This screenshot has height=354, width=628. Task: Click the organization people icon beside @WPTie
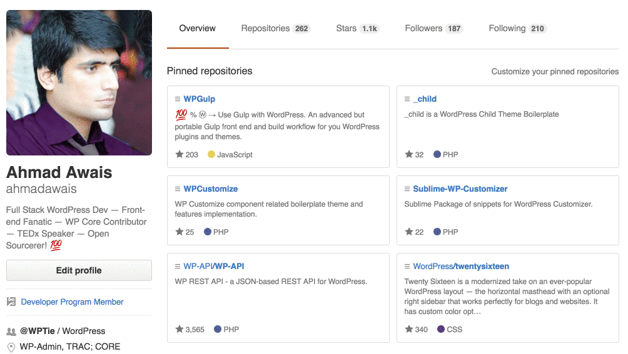11,332
